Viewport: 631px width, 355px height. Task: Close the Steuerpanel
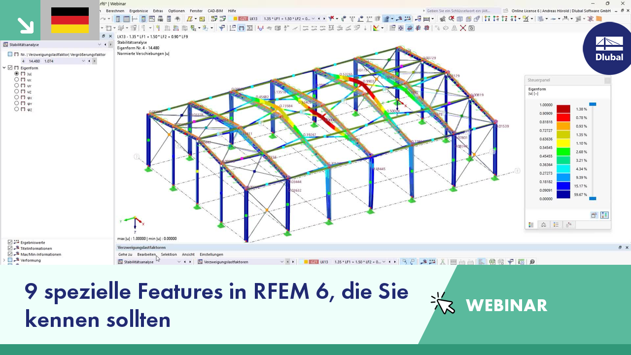[607, 80]
